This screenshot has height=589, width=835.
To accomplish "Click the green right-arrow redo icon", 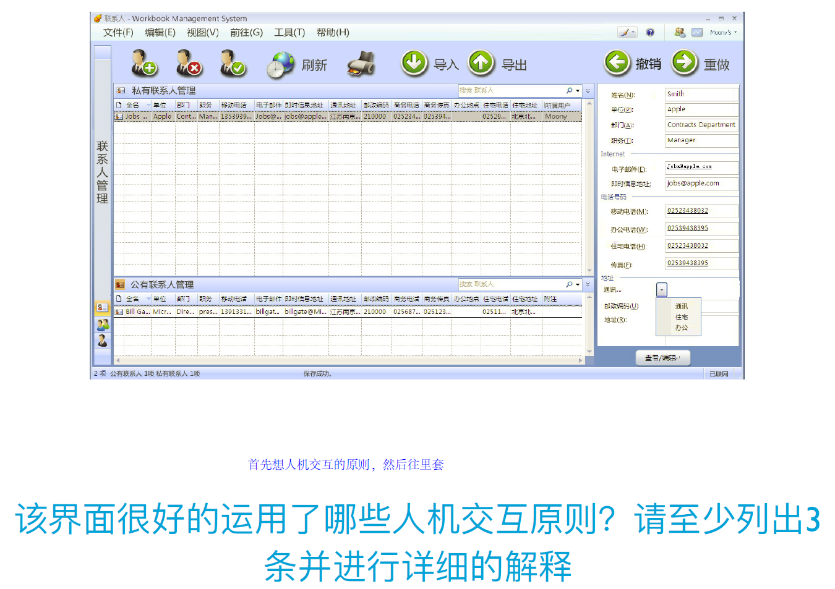I will click(x=685, y=62).
